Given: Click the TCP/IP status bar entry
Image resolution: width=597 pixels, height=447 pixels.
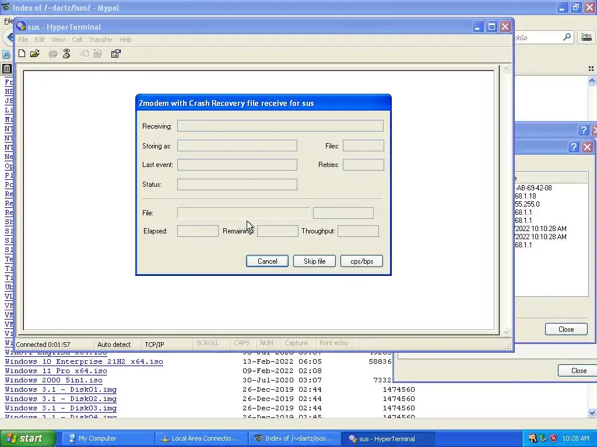Looking at the screenshot, I should [154, 345].
